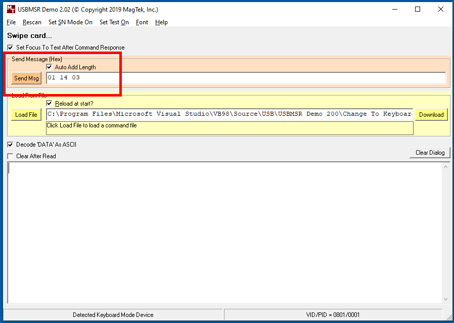Click inside the large output text area
This screenshot has height=323, width=454.
(x=224, y=233)
